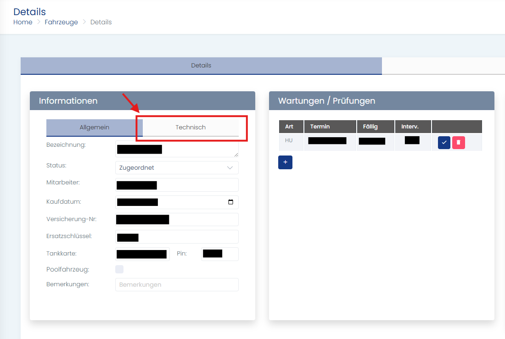Viewport: 505px width, 339px height.
Task: Click the Termin column header
Action: (330, 127)
